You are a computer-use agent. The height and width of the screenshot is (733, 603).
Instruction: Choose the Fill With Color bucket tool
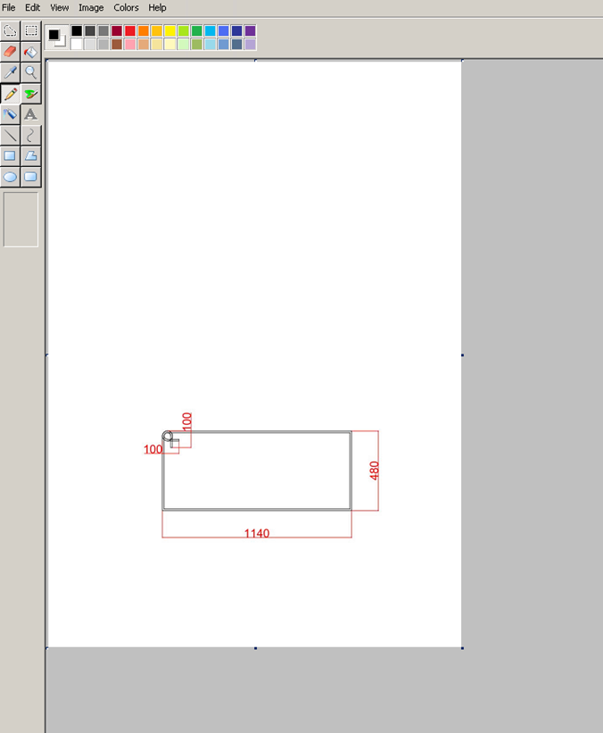click(x=31, y=52)
